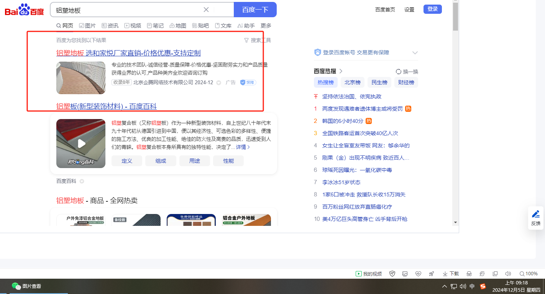Open the ad-block shield icon in status bar
This screenshot has width=545, height=294.
pyautogui.click(x=392, y=274)
